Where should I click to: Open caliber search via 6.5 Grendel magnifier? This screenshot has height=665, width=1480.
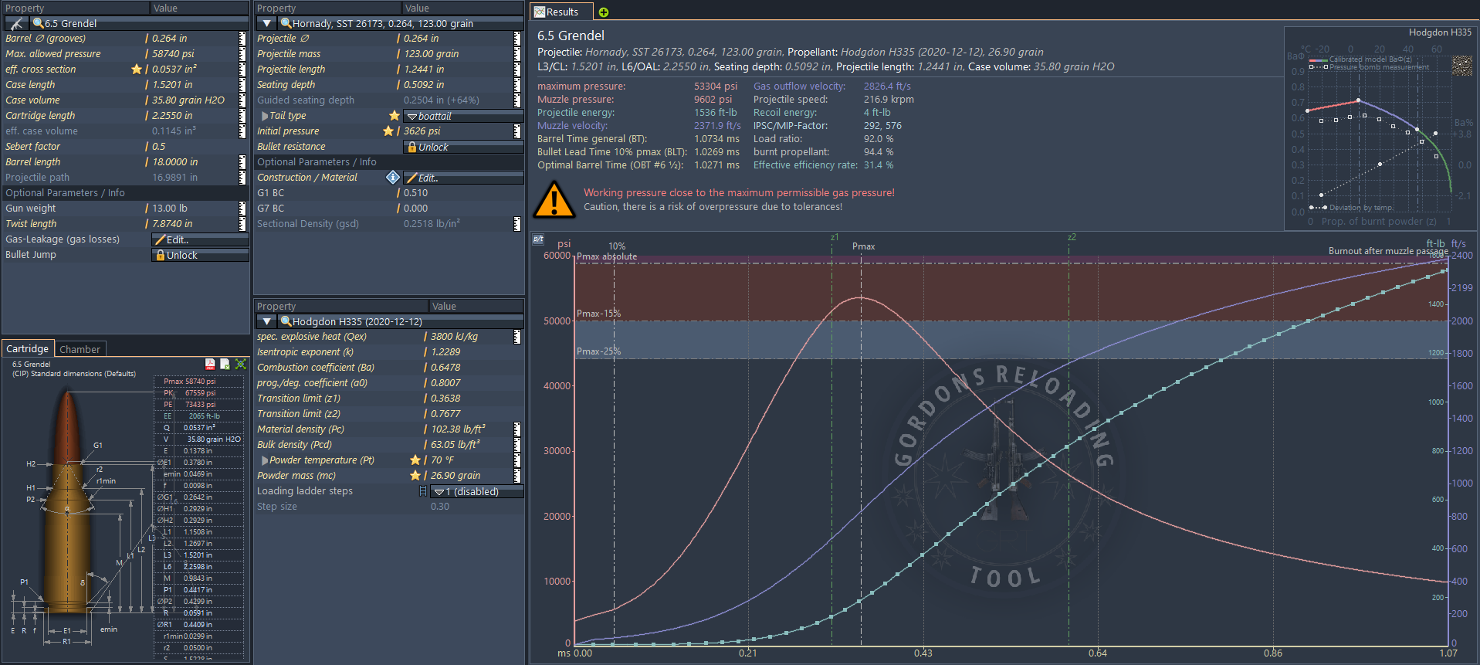pos(39,24)
